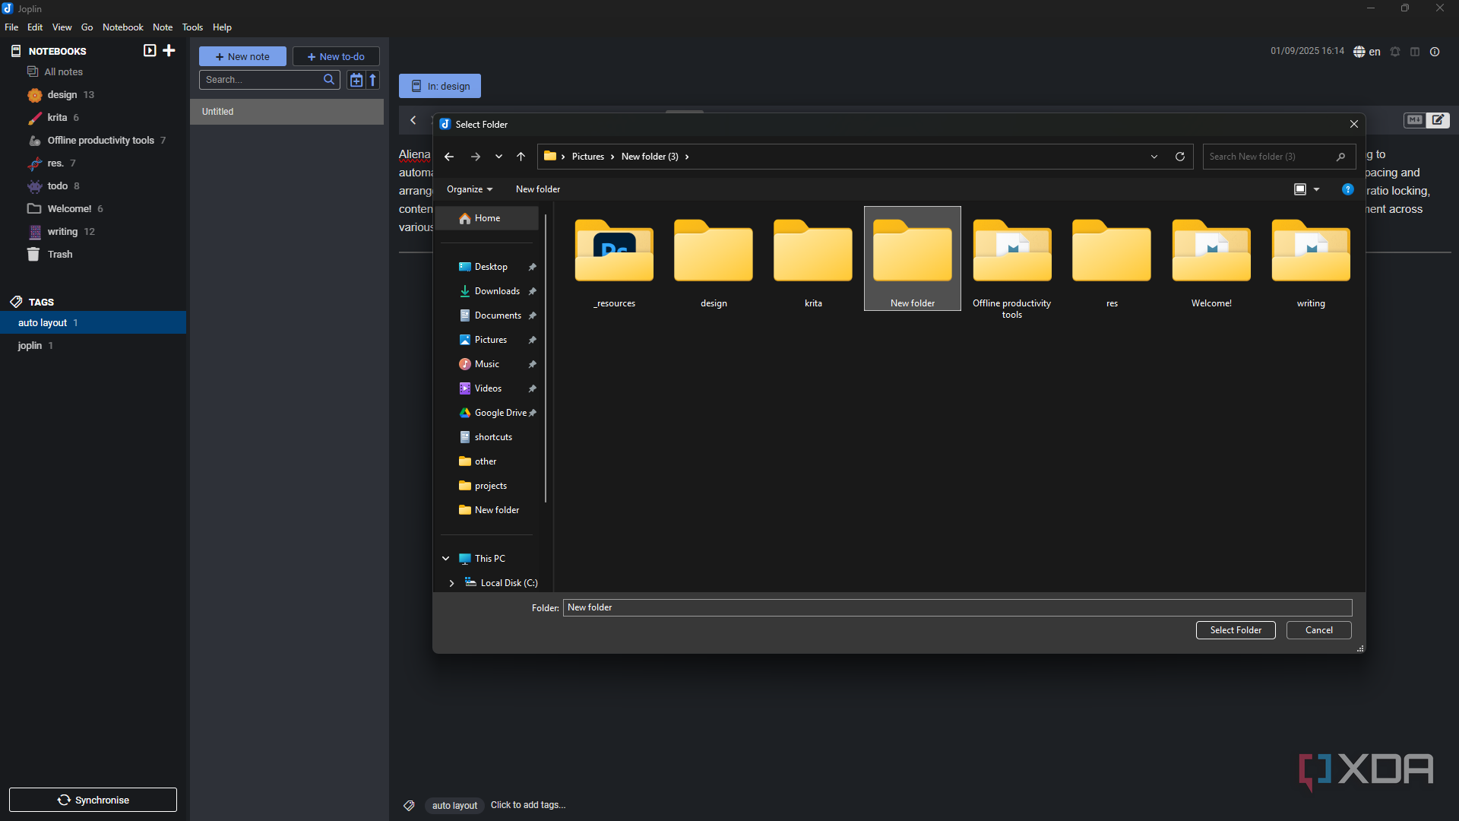The width and height of the screenshot is (1459, 821).
Task: Click search magnifier icon in Joplin
Action: pos(329,79)
